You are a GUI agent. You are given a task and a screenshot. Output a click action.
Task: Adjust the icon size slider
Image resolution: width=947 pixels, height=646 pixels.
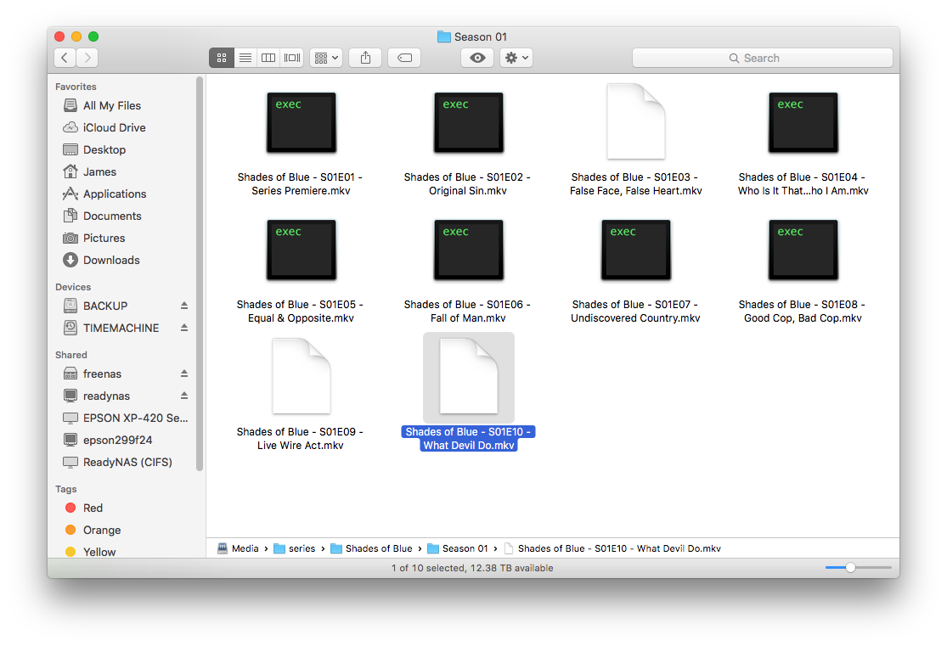point(850,568)
